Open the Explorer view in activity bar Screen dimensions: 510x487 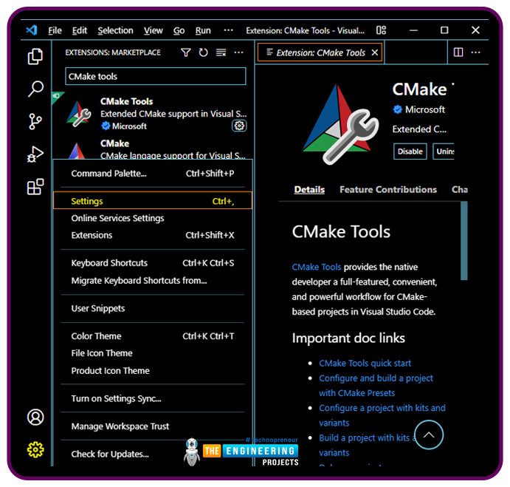(35, 57)
